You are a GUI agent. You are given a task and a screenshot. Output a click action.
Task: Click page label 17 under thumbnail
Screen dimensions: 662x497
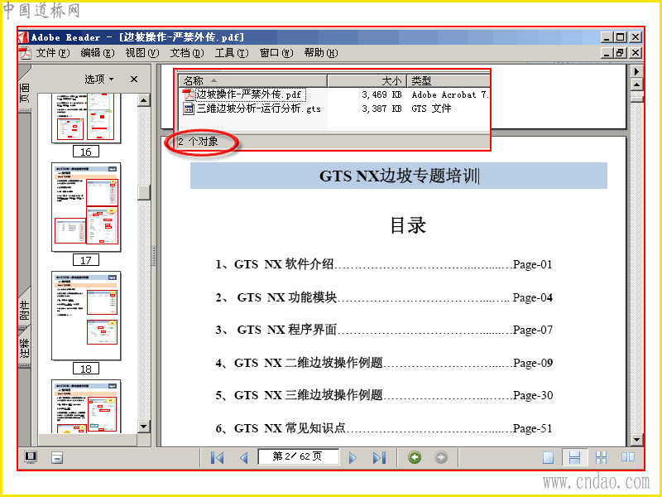[x=86, y=260]
